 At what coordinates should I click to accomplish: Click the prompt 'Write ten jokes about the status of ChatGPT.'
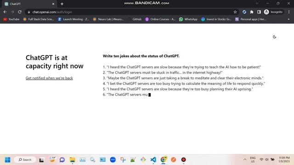(x=141, y=56)
